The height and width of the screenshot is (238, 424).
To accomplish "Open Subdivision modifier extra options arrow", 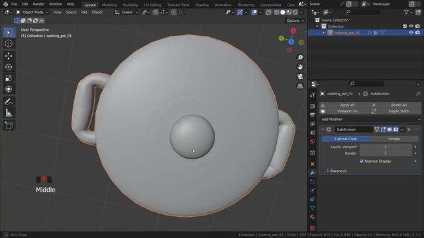I will (x=402, y=130).
